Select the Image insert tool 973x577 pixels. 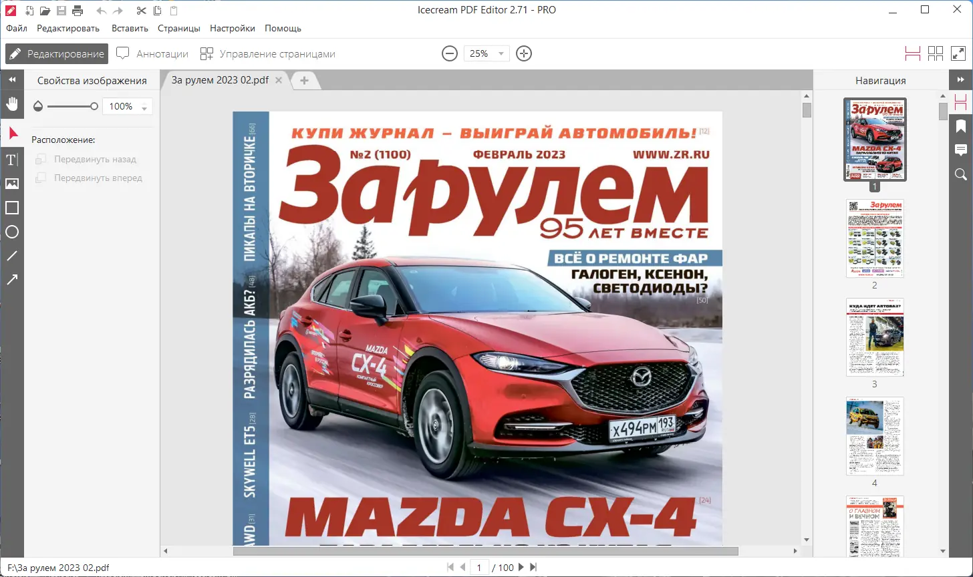coord(12,184)
